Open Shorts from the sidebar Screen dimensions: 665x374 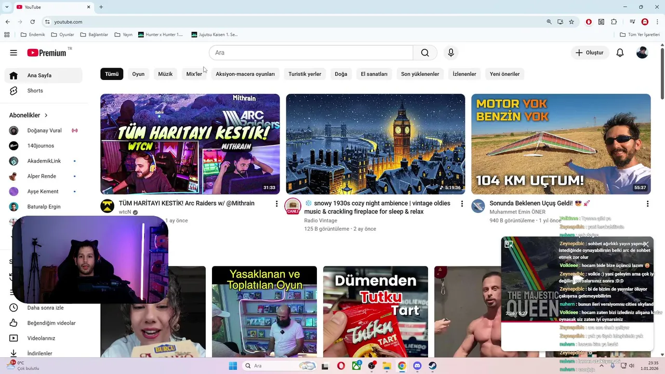pos(44,90)
